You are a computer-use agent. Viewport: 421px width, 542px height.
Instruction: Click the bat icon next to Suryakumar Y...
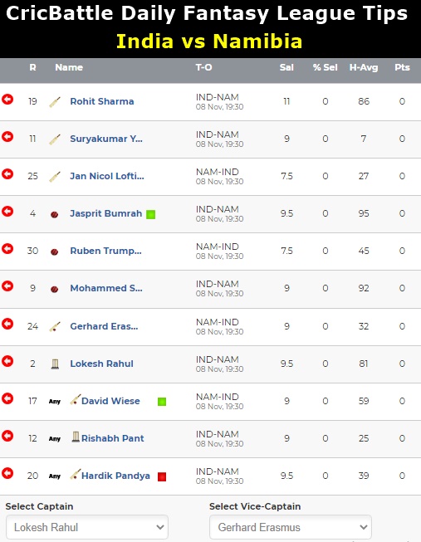[55, 139]
